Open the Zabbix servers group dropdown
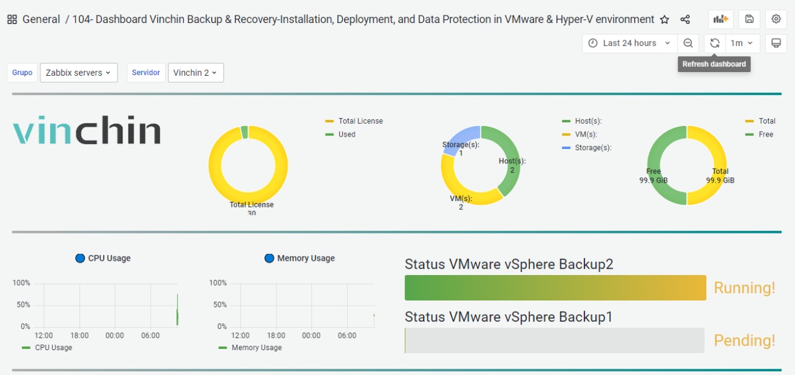The height and width of the screenshot is (375, 795). pyautogui.click(x=79, y=73)
